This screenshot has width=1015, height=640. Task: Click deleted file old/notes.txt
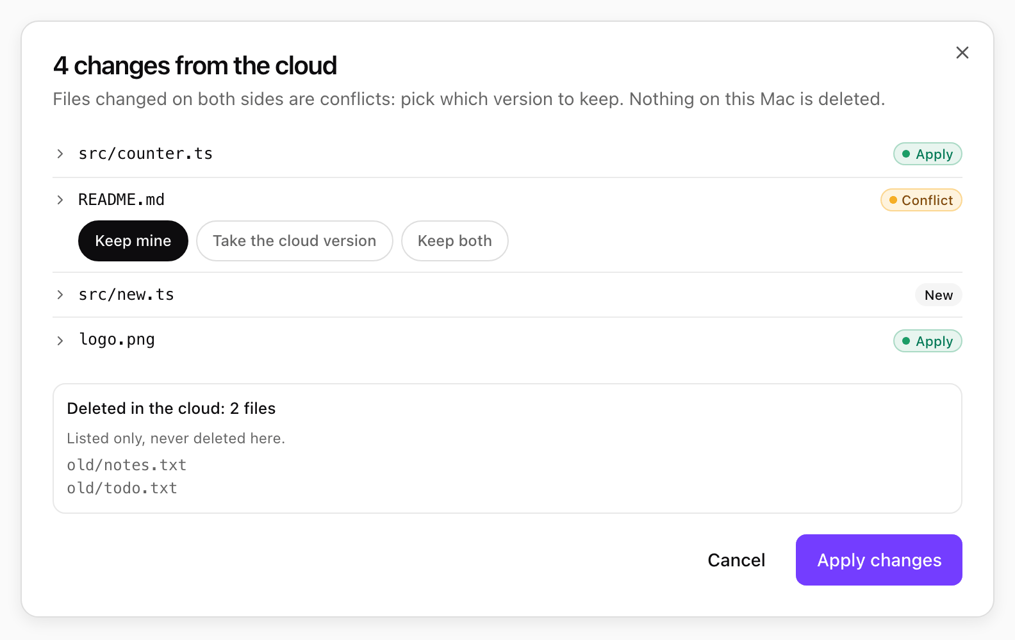coord(126,465)
